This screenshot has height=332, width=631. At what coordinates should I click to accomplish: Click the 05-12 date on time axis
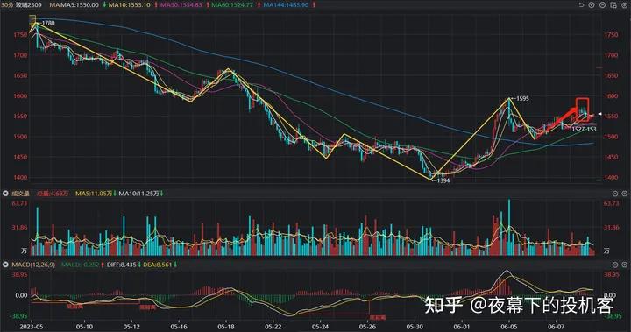click(131, 327)
